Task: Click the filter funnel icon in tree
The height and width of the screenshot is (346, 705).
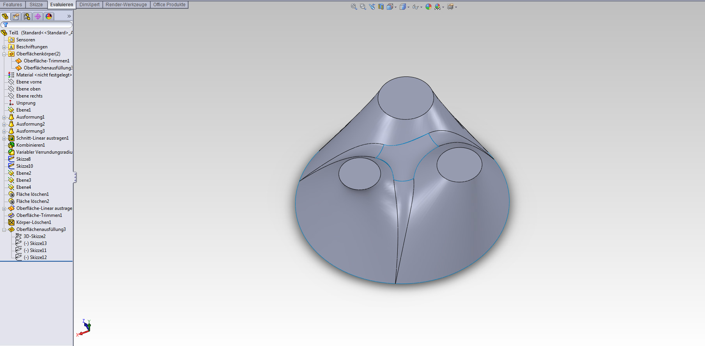Action: [x=5, y=25]
